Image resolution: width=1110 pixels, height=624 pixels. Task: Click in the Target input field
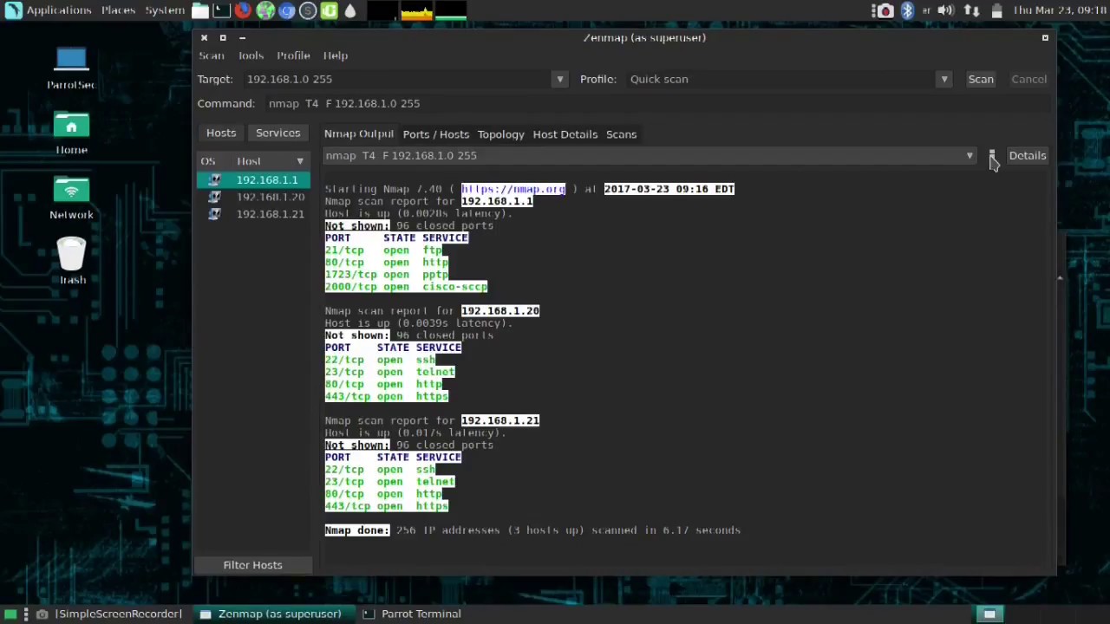[x=396, y=79]
